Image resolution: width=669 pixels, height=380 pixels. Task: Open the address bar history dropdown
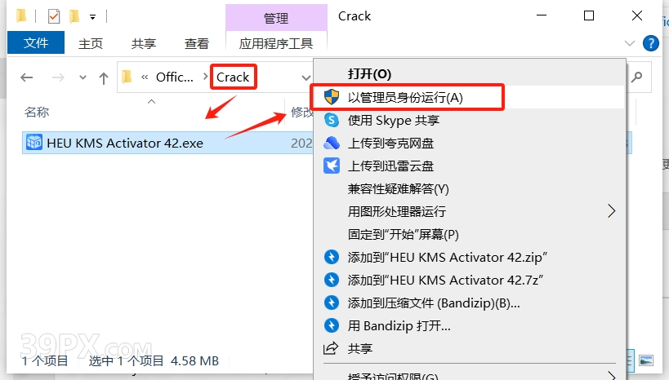pyautogui.click(x=306, y=77)
